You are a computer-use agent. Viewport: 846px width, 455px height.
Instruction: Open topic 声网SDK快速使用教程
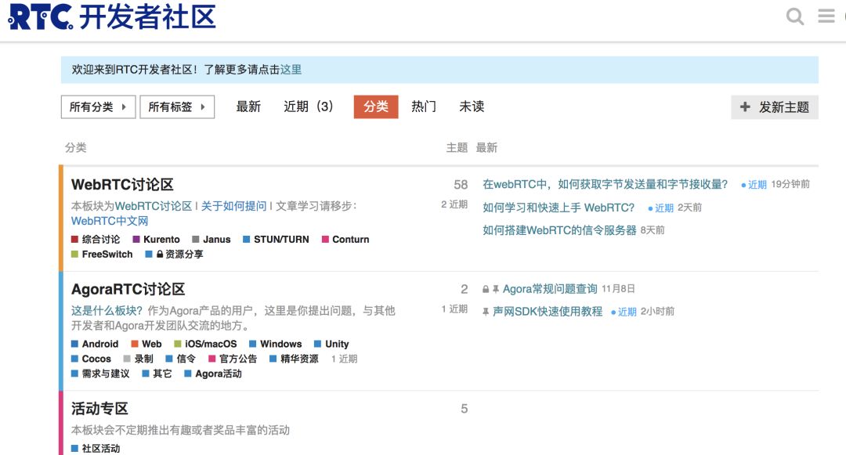(548, 312)
